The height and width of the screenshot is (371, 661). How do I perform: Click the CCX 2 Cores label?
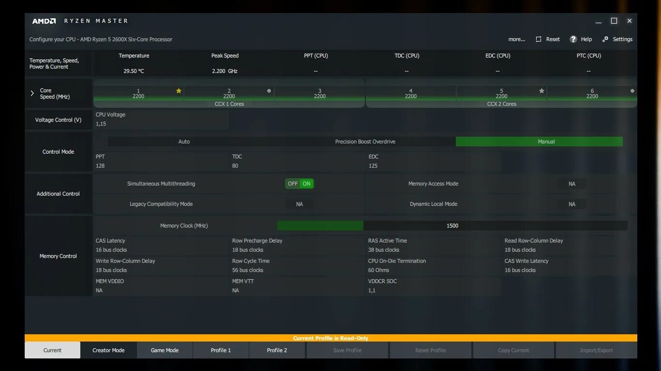click(x=502, y=104)
